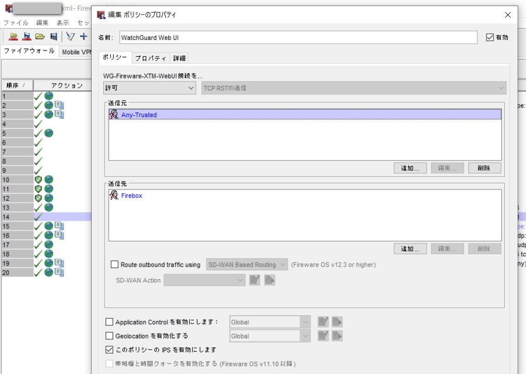Click the open configuration folder toolbar icon
This screenshot has height=374, width=526.
(x=13, y=37)
